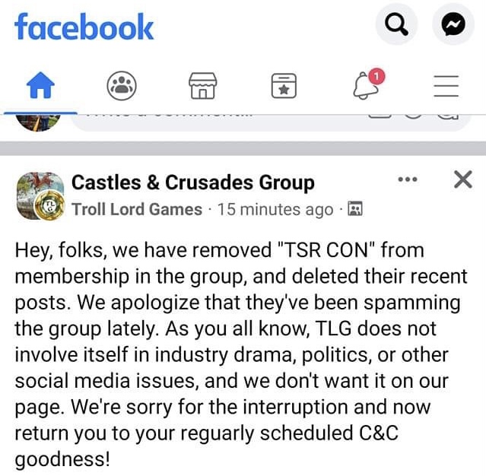
Task: Visit Troll Lord Games profile
Action: (137, 209)
